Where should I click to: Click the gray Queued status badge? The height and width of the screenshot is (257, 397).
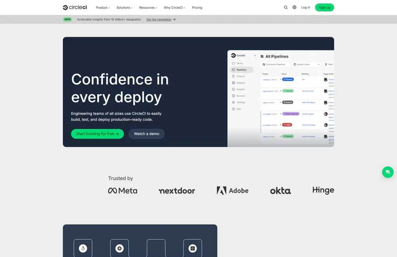288,102
